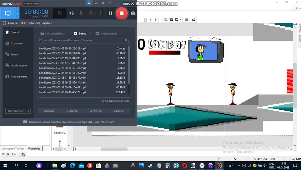Screen dimensions: 301x170
Task: Toggle speaker sound recording
Action: click(x=72, y=13)
